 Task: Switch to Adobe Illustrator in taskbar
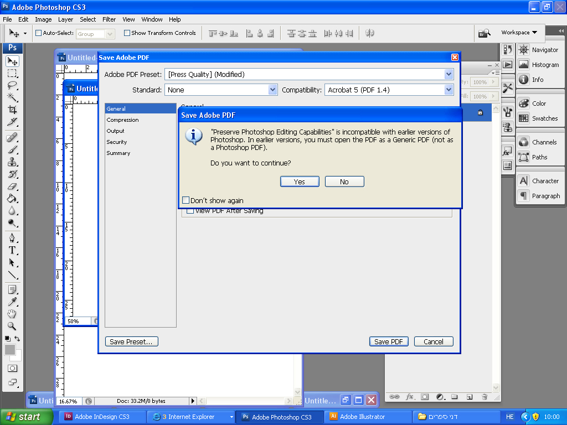[x=368, y=417]
